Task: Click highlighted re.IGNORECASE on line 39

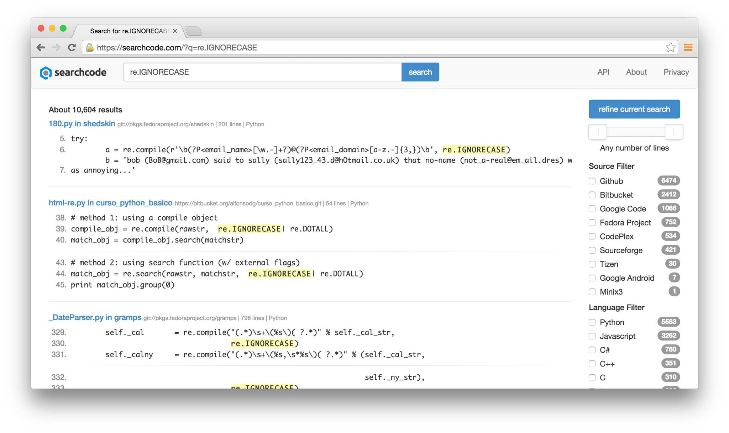Action: point(249,229)
